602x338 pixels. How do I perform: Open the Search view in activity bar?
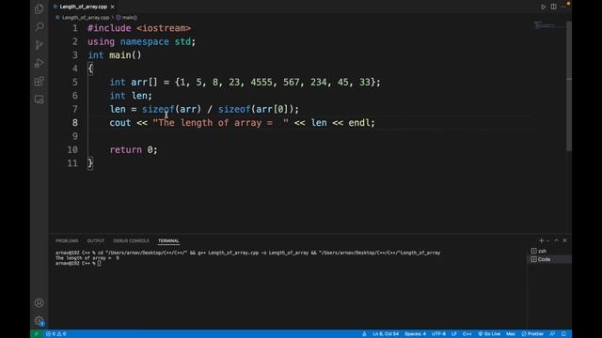(x=40, y=27)
